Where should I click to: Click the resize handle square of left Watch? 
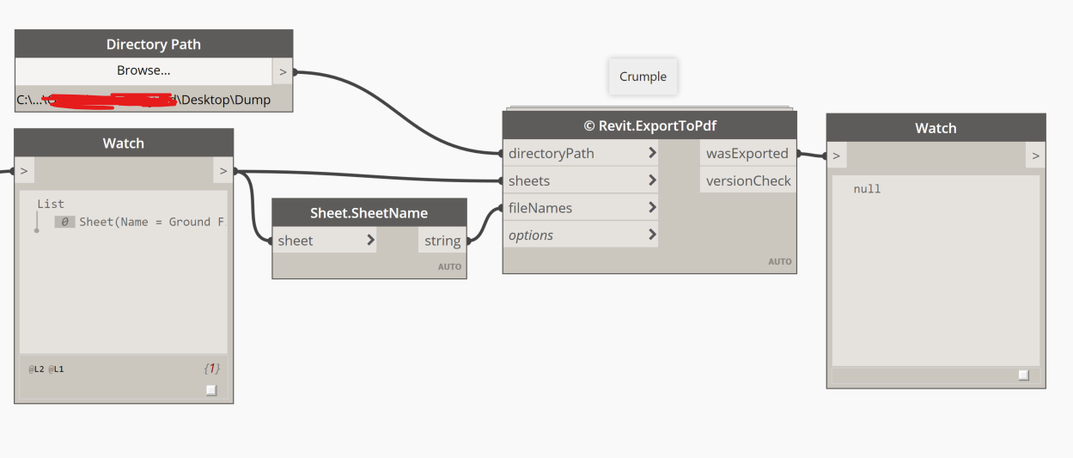coord(211,390)
